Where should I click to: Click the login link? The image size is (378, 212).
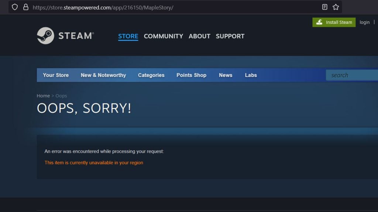364,22
